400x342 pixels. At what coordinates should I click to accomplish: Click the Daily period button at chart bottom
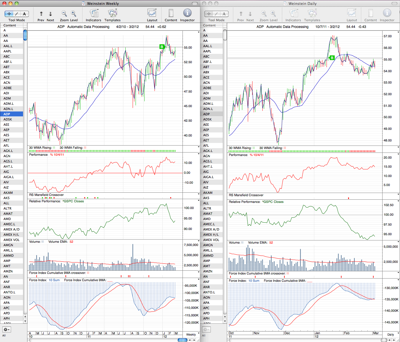tap(390, 334)
